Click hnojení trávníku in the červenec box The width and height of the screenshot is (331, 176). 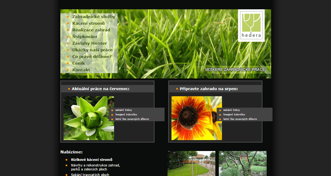(126, 115)
